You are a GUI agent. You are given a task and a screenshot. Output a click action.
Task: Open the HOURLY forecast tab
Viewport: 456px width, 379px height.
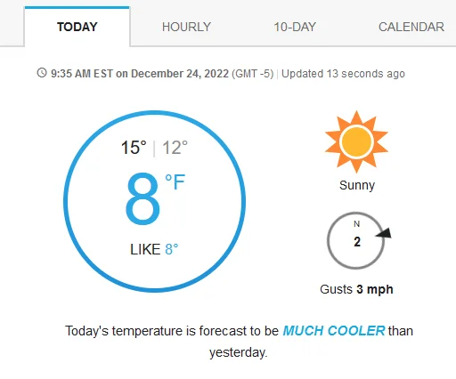pos(186,27)
